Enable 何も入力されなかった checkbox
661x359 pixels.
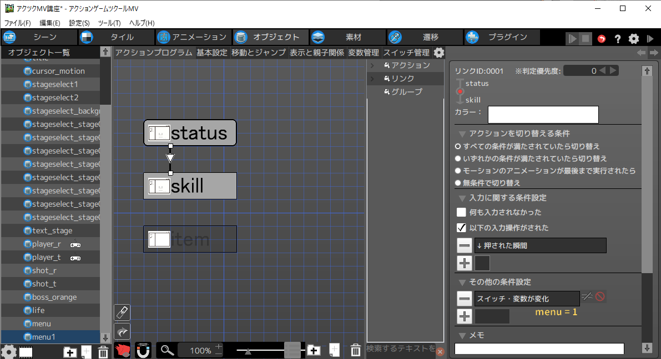(x=461, y=212)
